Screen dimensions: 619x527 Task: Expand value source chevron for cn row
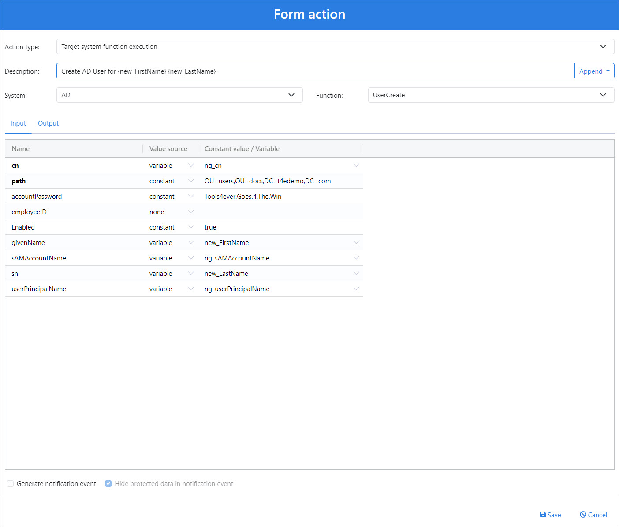coord(191,166)
